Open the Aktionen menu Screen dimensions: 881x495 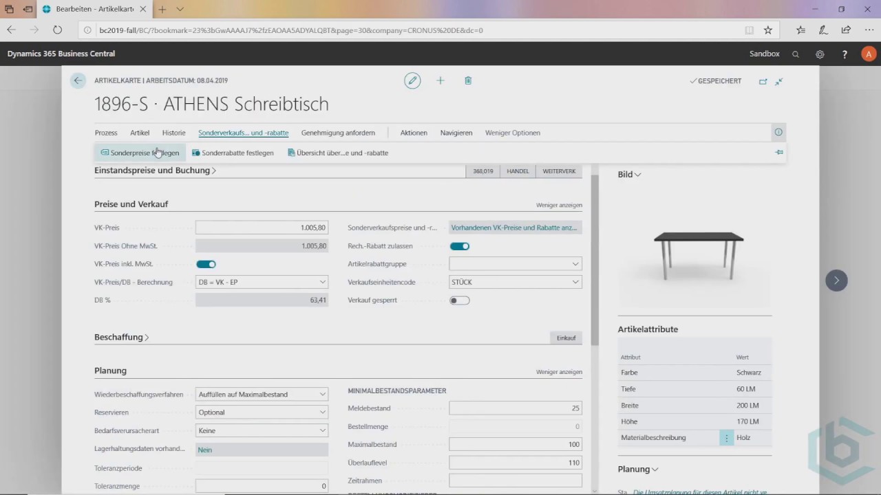pos(414,133)
